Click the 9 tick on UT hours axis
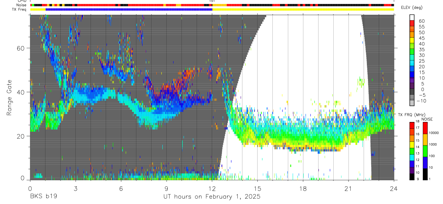 [166, 188]
